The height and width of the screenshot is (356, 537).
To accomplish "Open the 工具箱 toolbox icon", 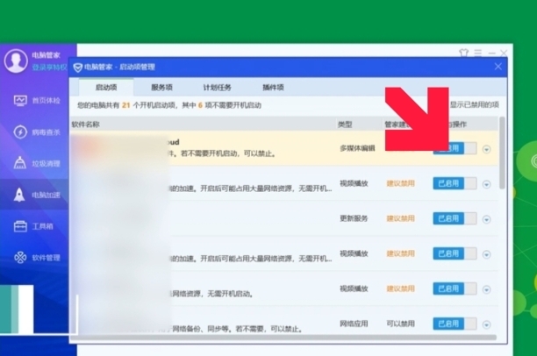I will click(x=20, y=226).
